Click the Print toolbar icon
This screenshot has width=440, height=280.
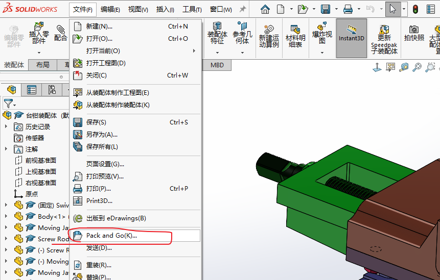click(x=348, y=9)
